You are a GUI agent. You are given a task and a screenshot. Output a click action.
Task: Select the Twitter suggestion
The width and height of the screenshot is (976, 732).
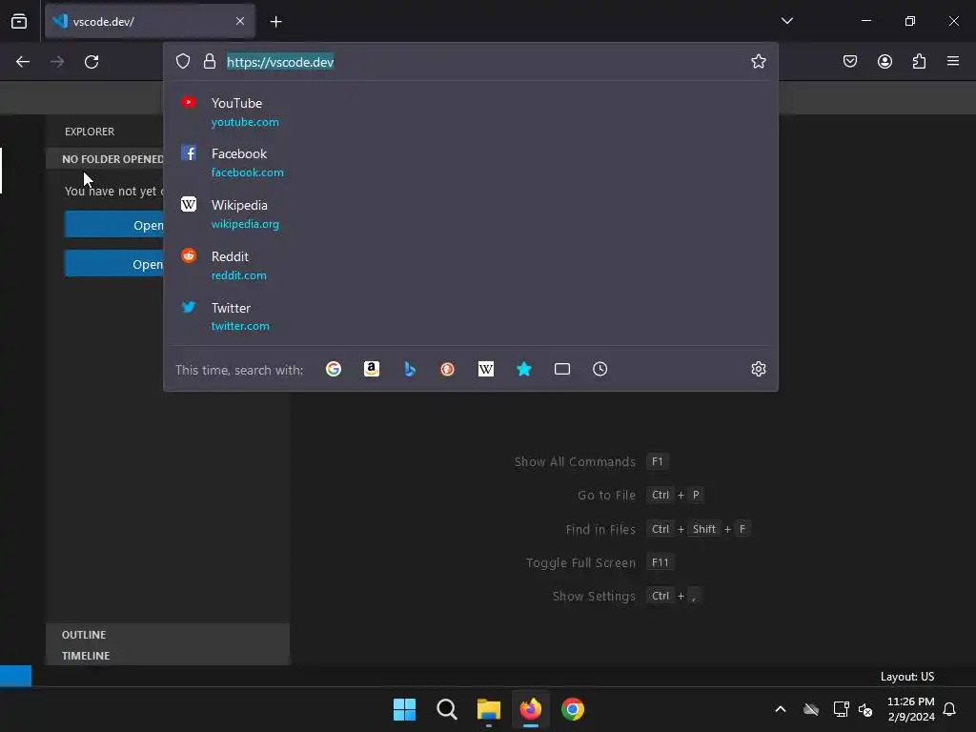pyautogui.click(x=471, y=316)
